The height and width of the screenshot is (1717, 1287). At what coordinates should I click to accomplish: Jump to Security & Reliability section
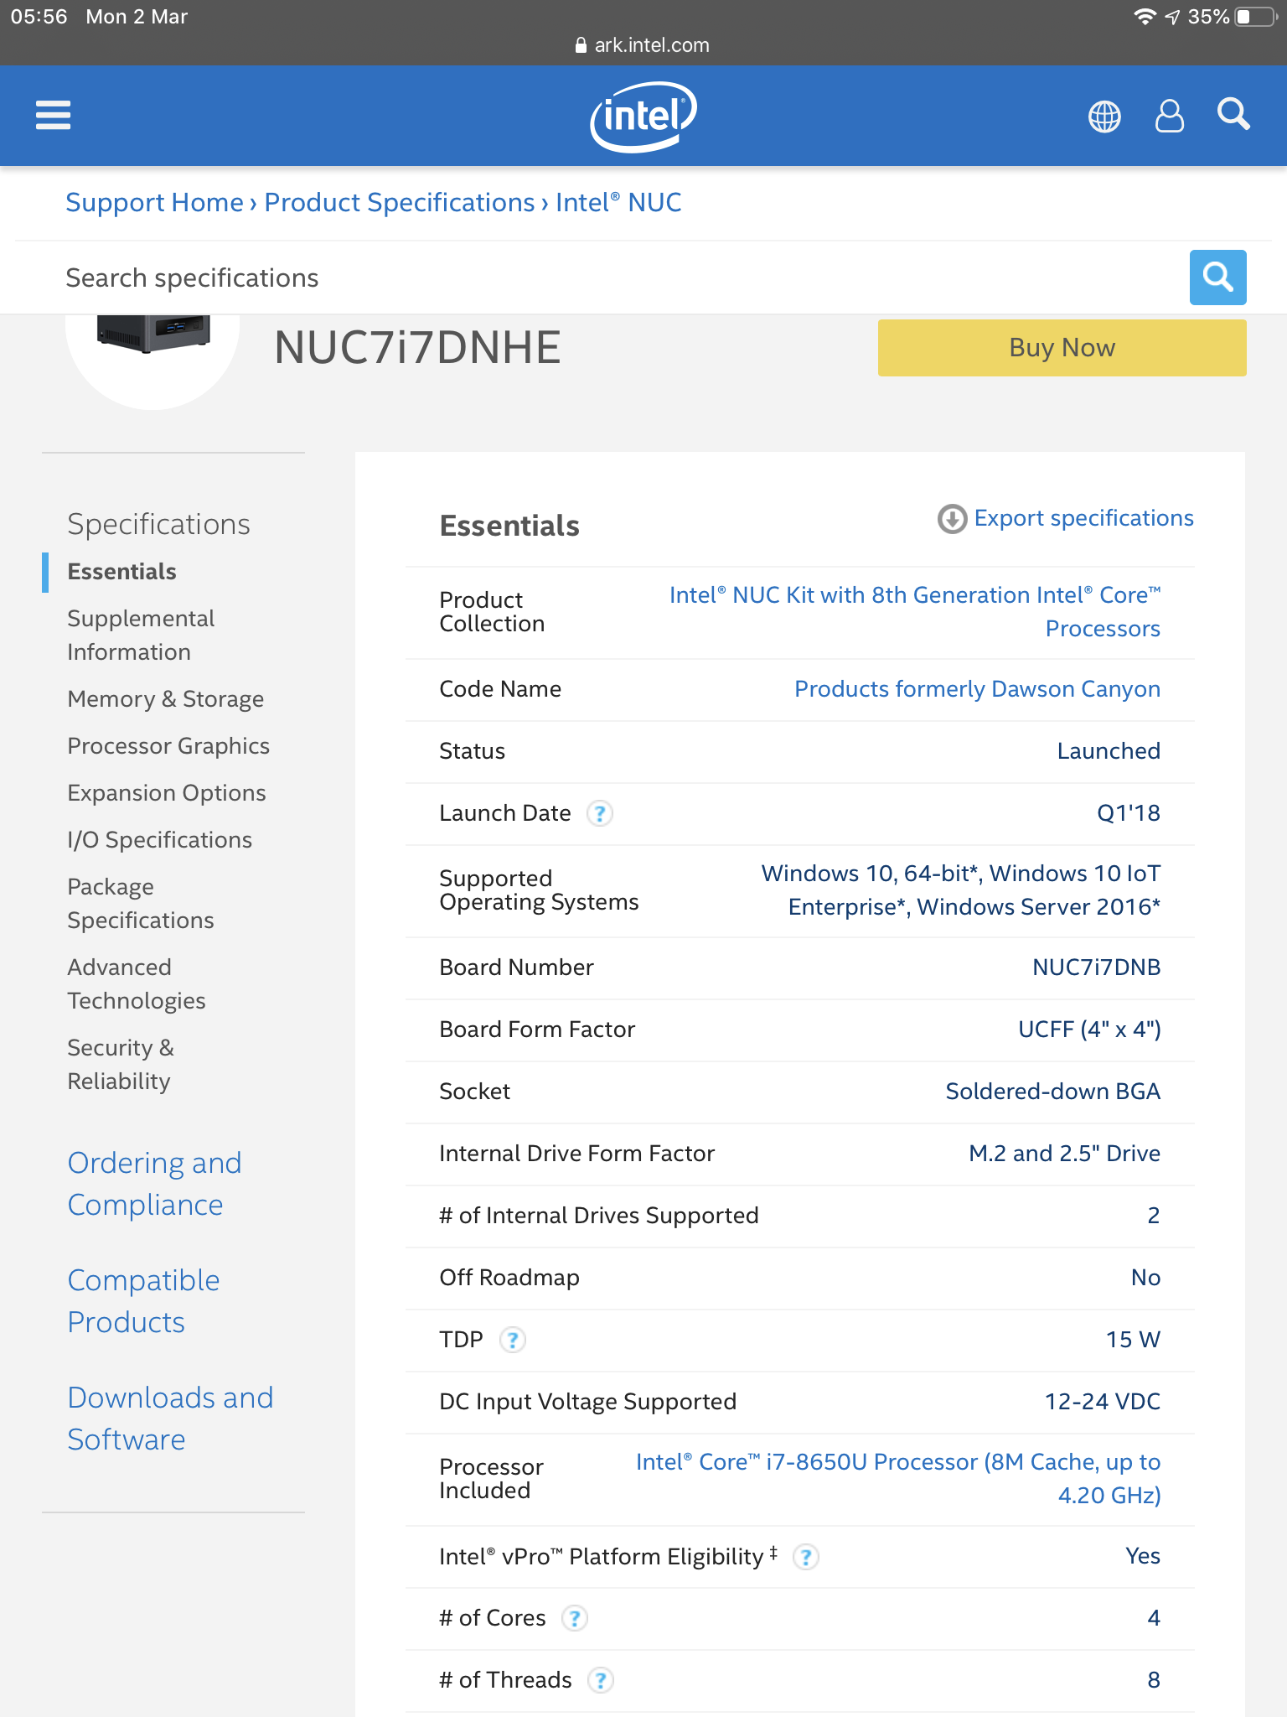[x=121, y=1064]
